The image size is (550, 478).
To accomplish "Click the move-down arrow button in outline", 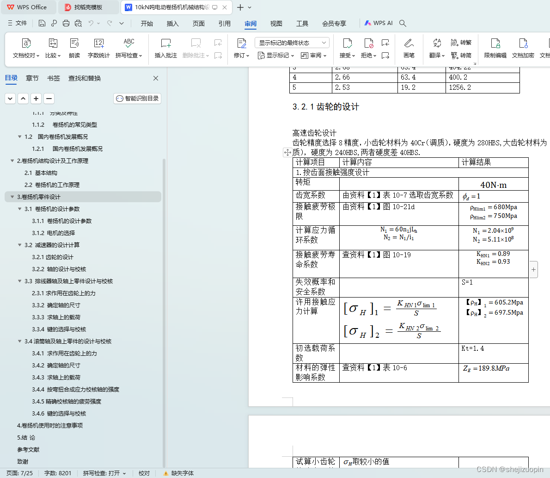I will 10,99.
